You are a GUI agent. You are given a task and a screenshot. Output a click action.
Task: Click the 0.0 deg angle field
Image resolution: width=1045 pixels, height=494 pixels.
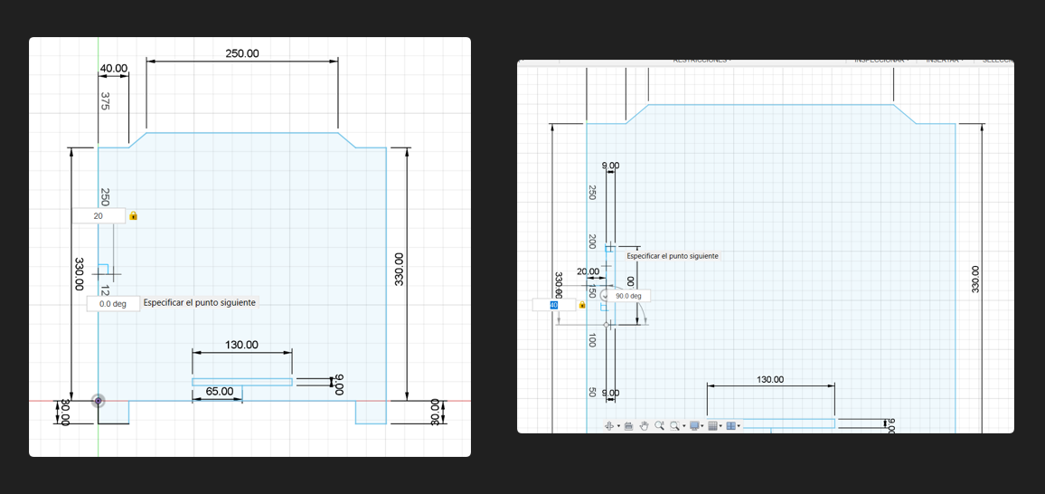pos(113,303)
